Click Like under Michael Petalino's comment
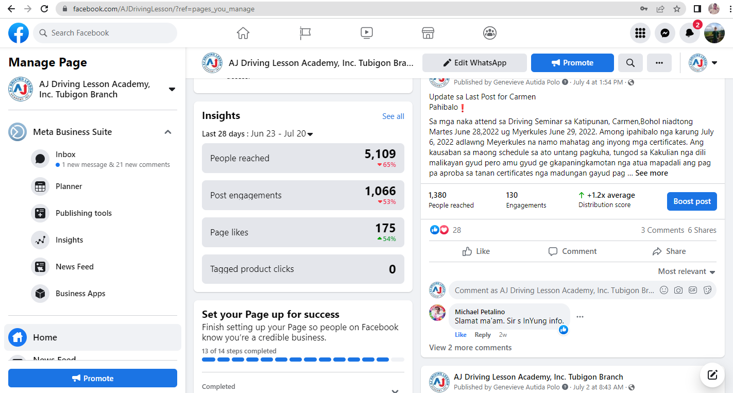 [461, 335]
